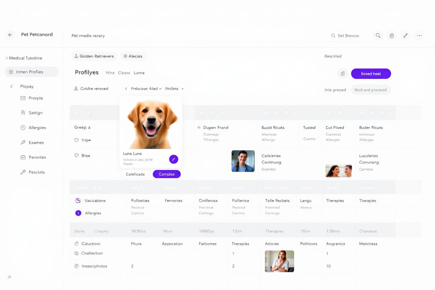Click the pencil edit icon in top toolbar
Image resolution: width=435 pixels, height=290 pixels.
click(406, 36)
